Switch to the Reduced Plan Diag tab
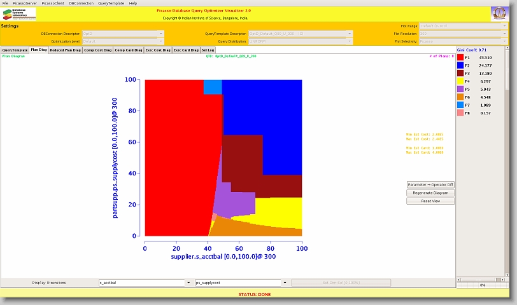 pos(65,50)
